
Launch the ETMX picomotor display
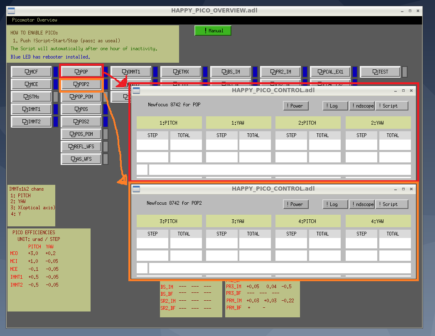point(181,72)
